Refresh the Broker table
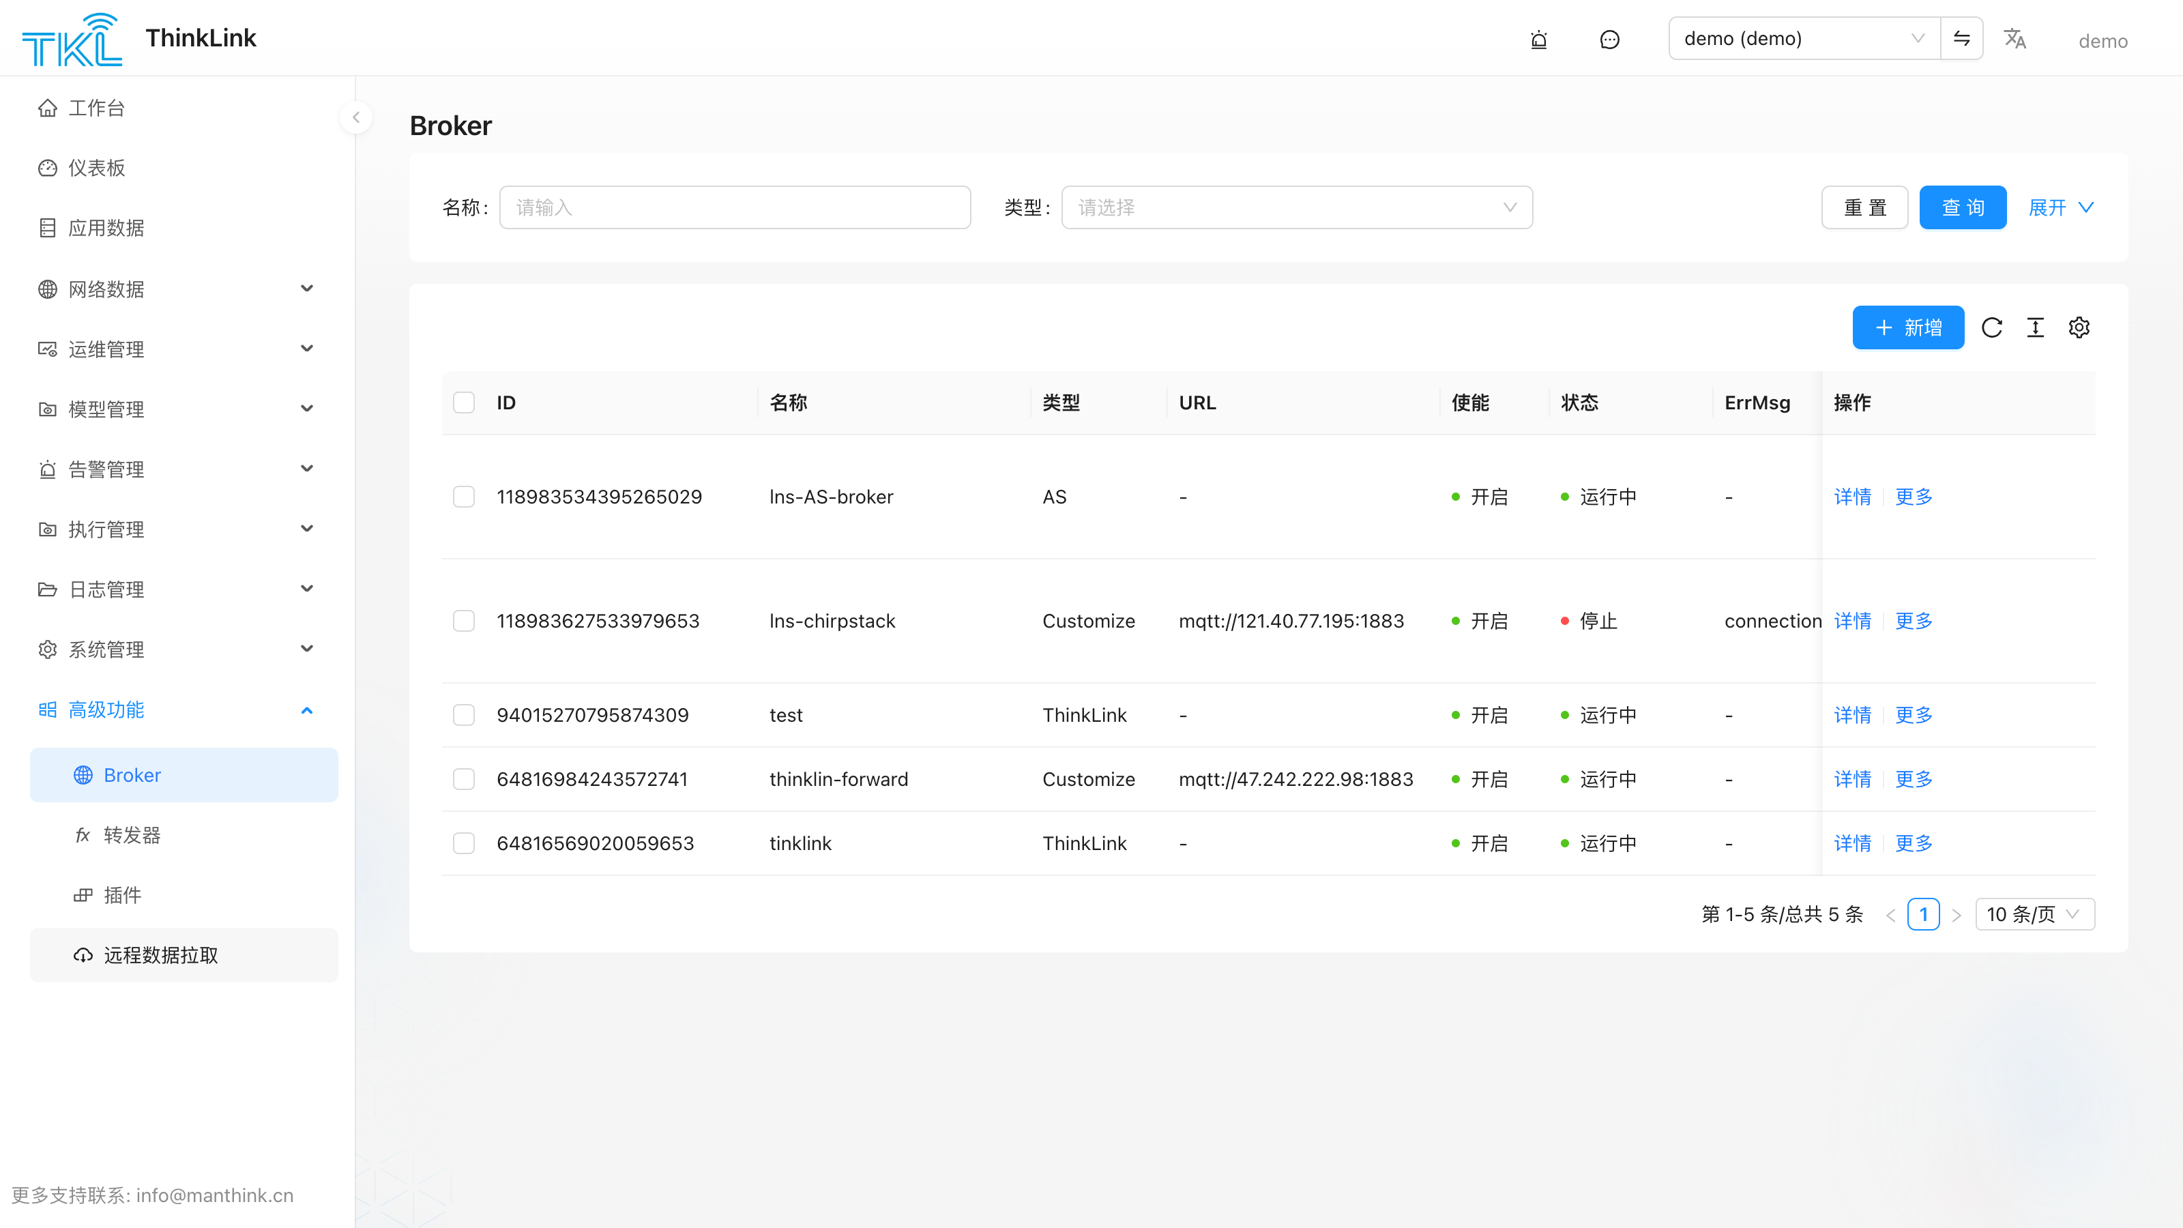This screenshot has height=1228, width=2183. coord(1991,327)
